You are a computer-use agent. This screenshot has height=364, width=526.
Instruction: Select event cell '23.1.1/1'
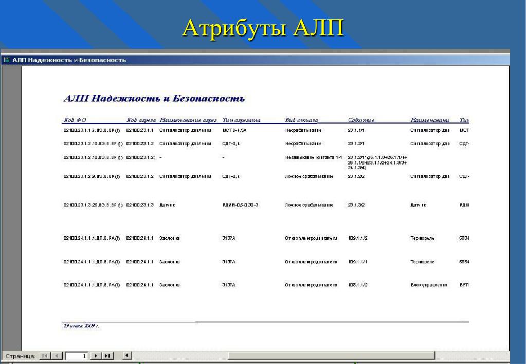(356, 130)
